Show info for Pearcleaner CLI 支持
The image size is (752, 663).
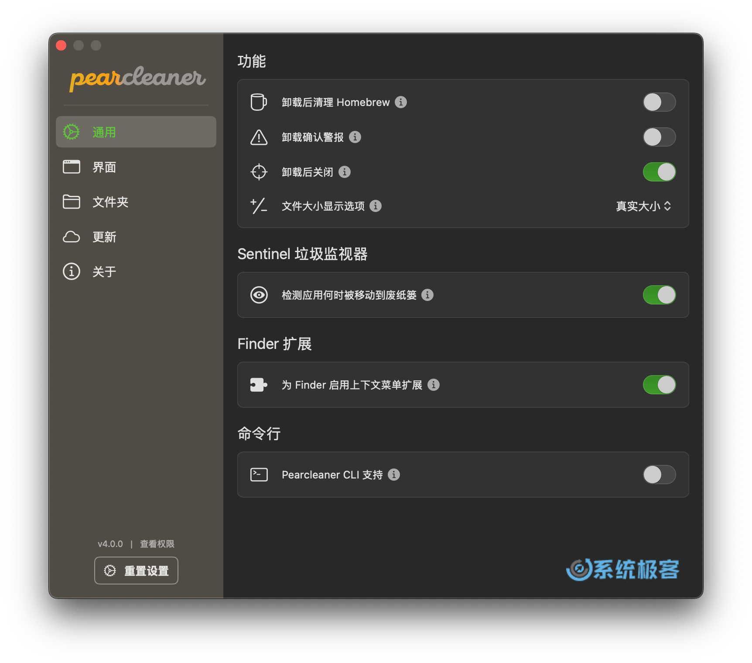(x=394, y=475)
